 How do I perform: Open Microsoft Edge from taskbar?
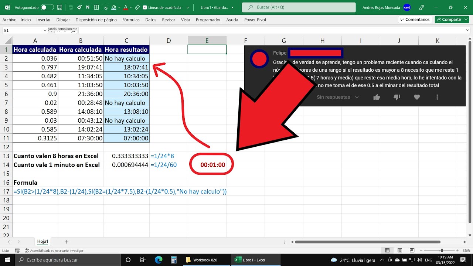coord(159,260)
